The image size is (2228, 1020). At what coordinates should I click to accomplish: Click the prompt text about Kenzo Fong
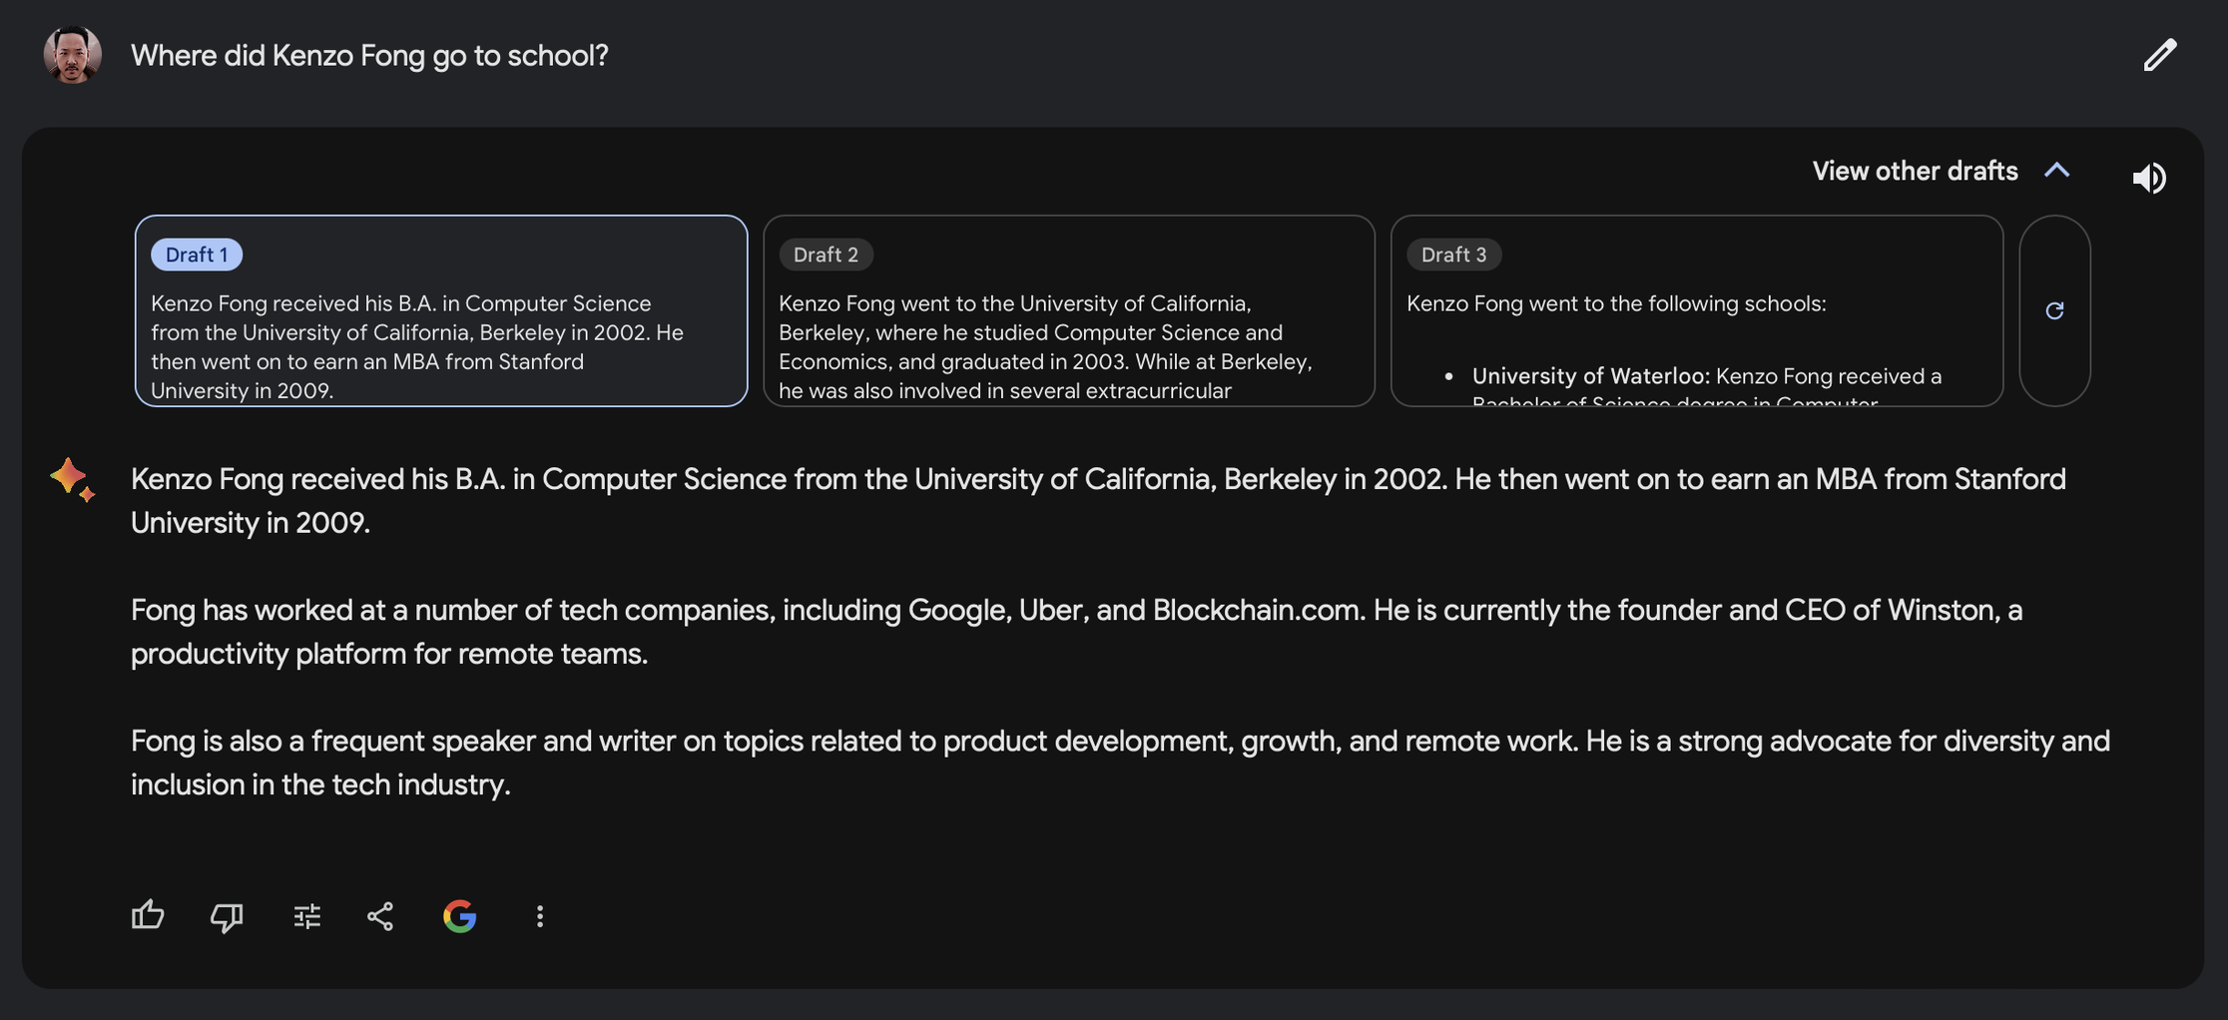coord(369,55)
